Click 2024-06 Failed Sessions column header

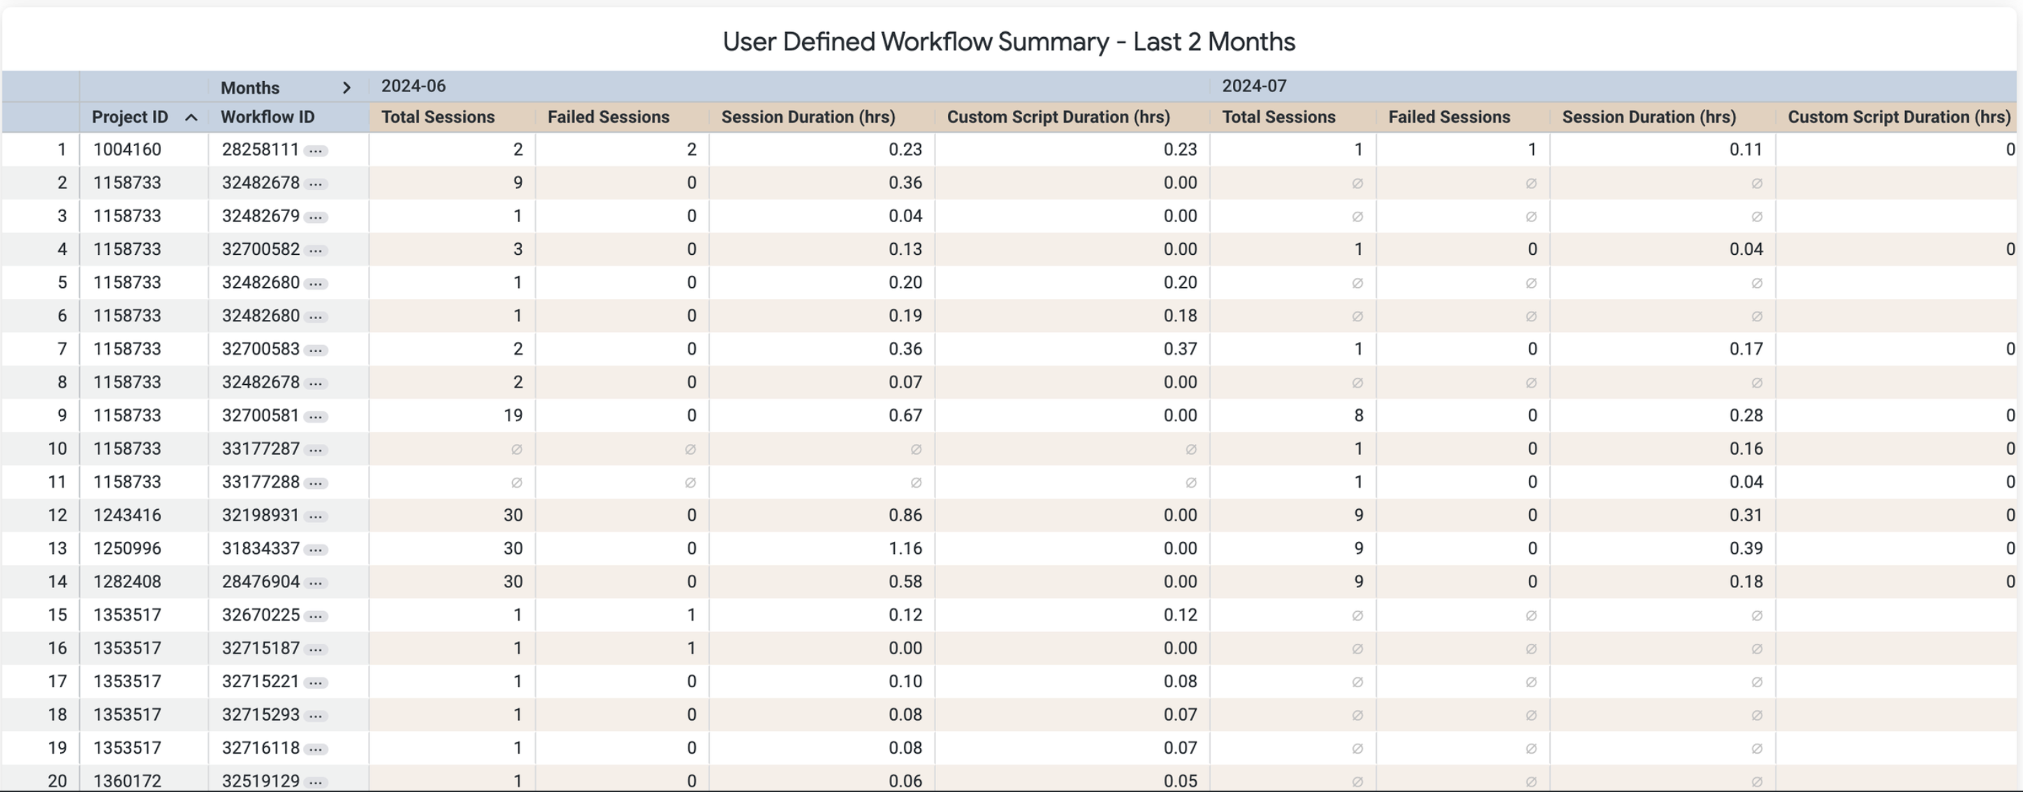(x=608, y=117)
